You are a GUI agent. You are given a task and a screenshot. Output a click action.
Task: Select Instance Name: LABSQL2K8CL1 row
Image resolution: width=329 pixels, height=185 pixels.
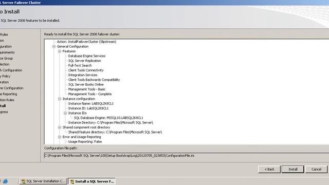91,104
